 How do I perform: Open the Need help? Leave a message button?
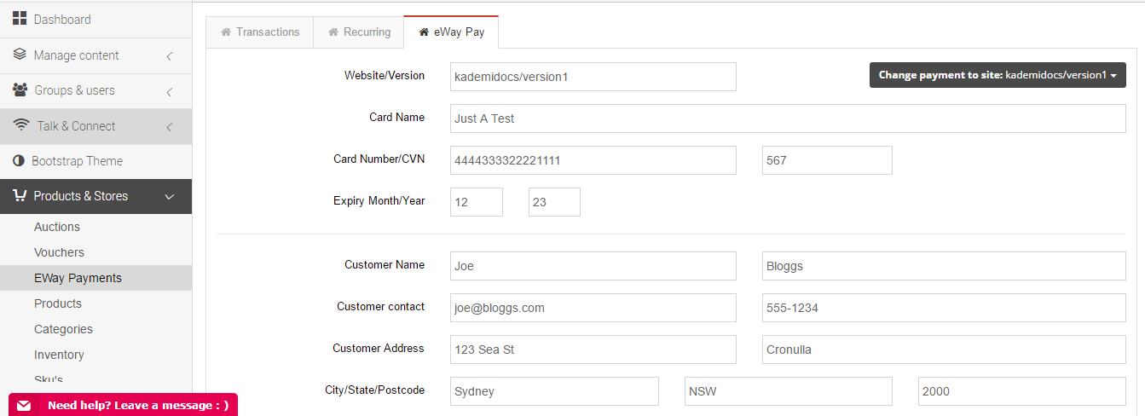123,405
